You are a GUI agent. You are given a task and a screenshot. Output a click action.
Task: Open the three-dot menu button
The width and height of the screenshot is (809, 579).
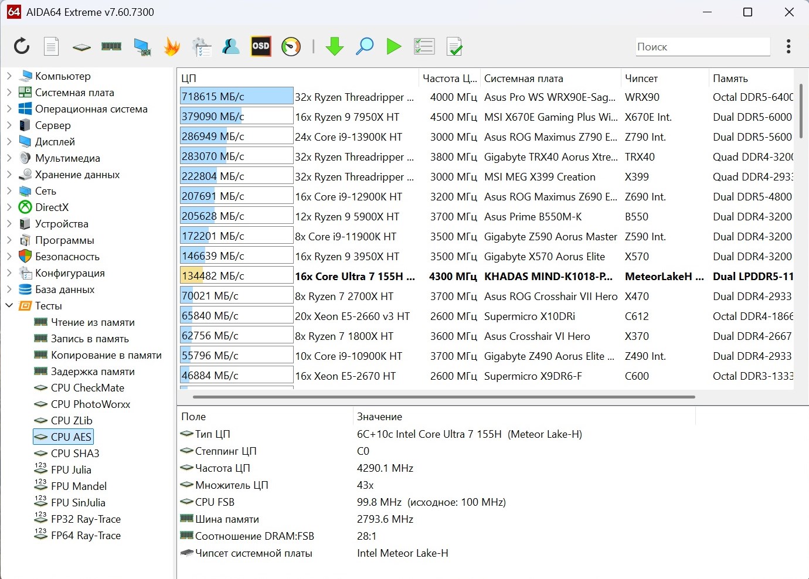click(x=788, y=46)
